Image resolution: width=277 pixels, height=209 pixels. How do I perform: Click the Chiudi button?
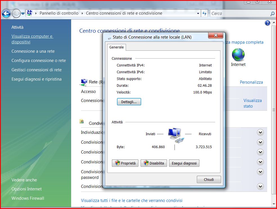pos(209,179)
